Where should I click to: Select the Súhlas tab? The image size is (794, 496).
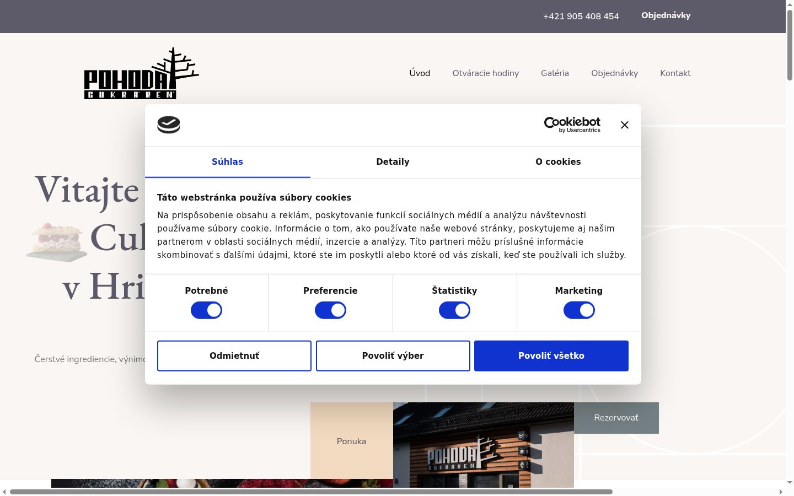tap(228, 162)
